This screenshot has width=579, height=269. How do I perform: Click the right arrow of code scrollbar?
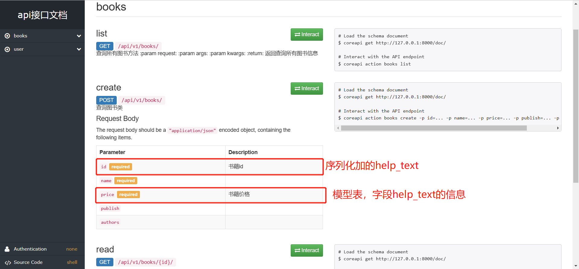[558, 128]
